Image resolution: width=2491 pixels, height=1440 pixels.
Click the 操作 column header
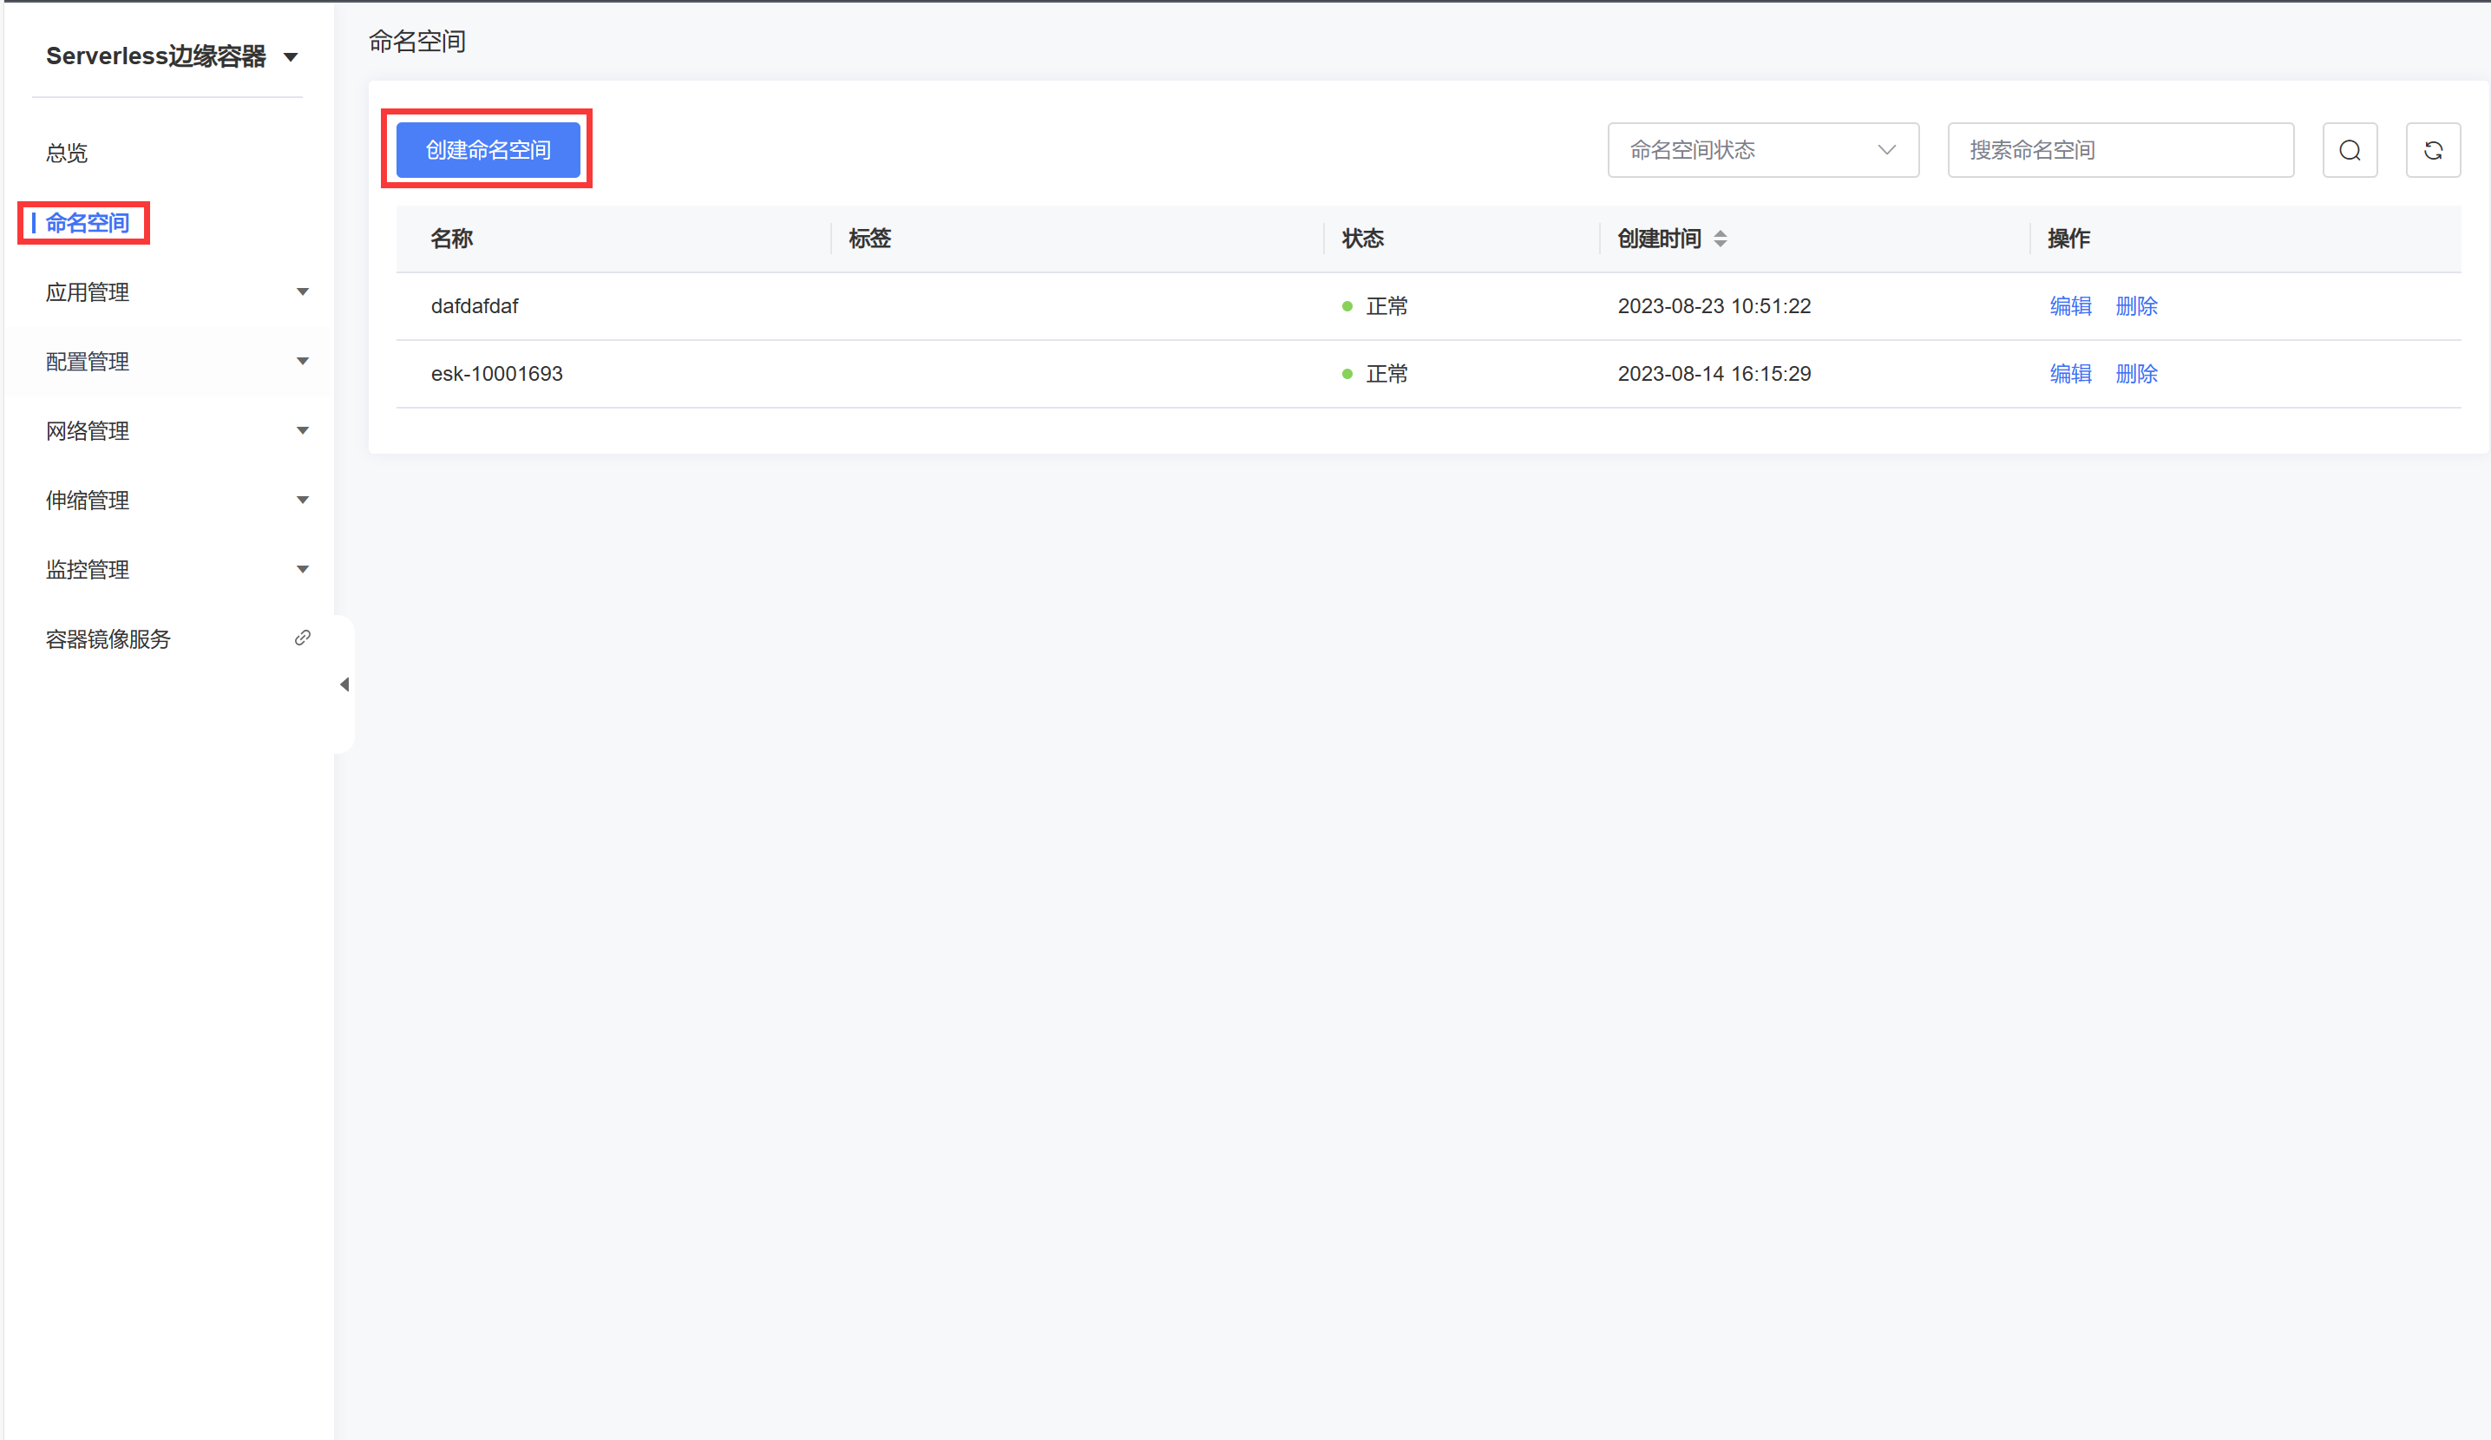click(2068, 239)
